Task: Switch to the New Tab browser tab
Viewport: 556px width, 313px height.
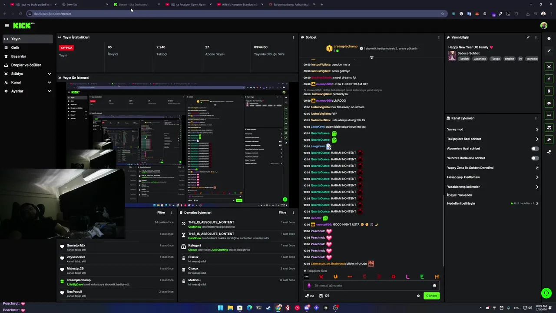Action: 85,4
